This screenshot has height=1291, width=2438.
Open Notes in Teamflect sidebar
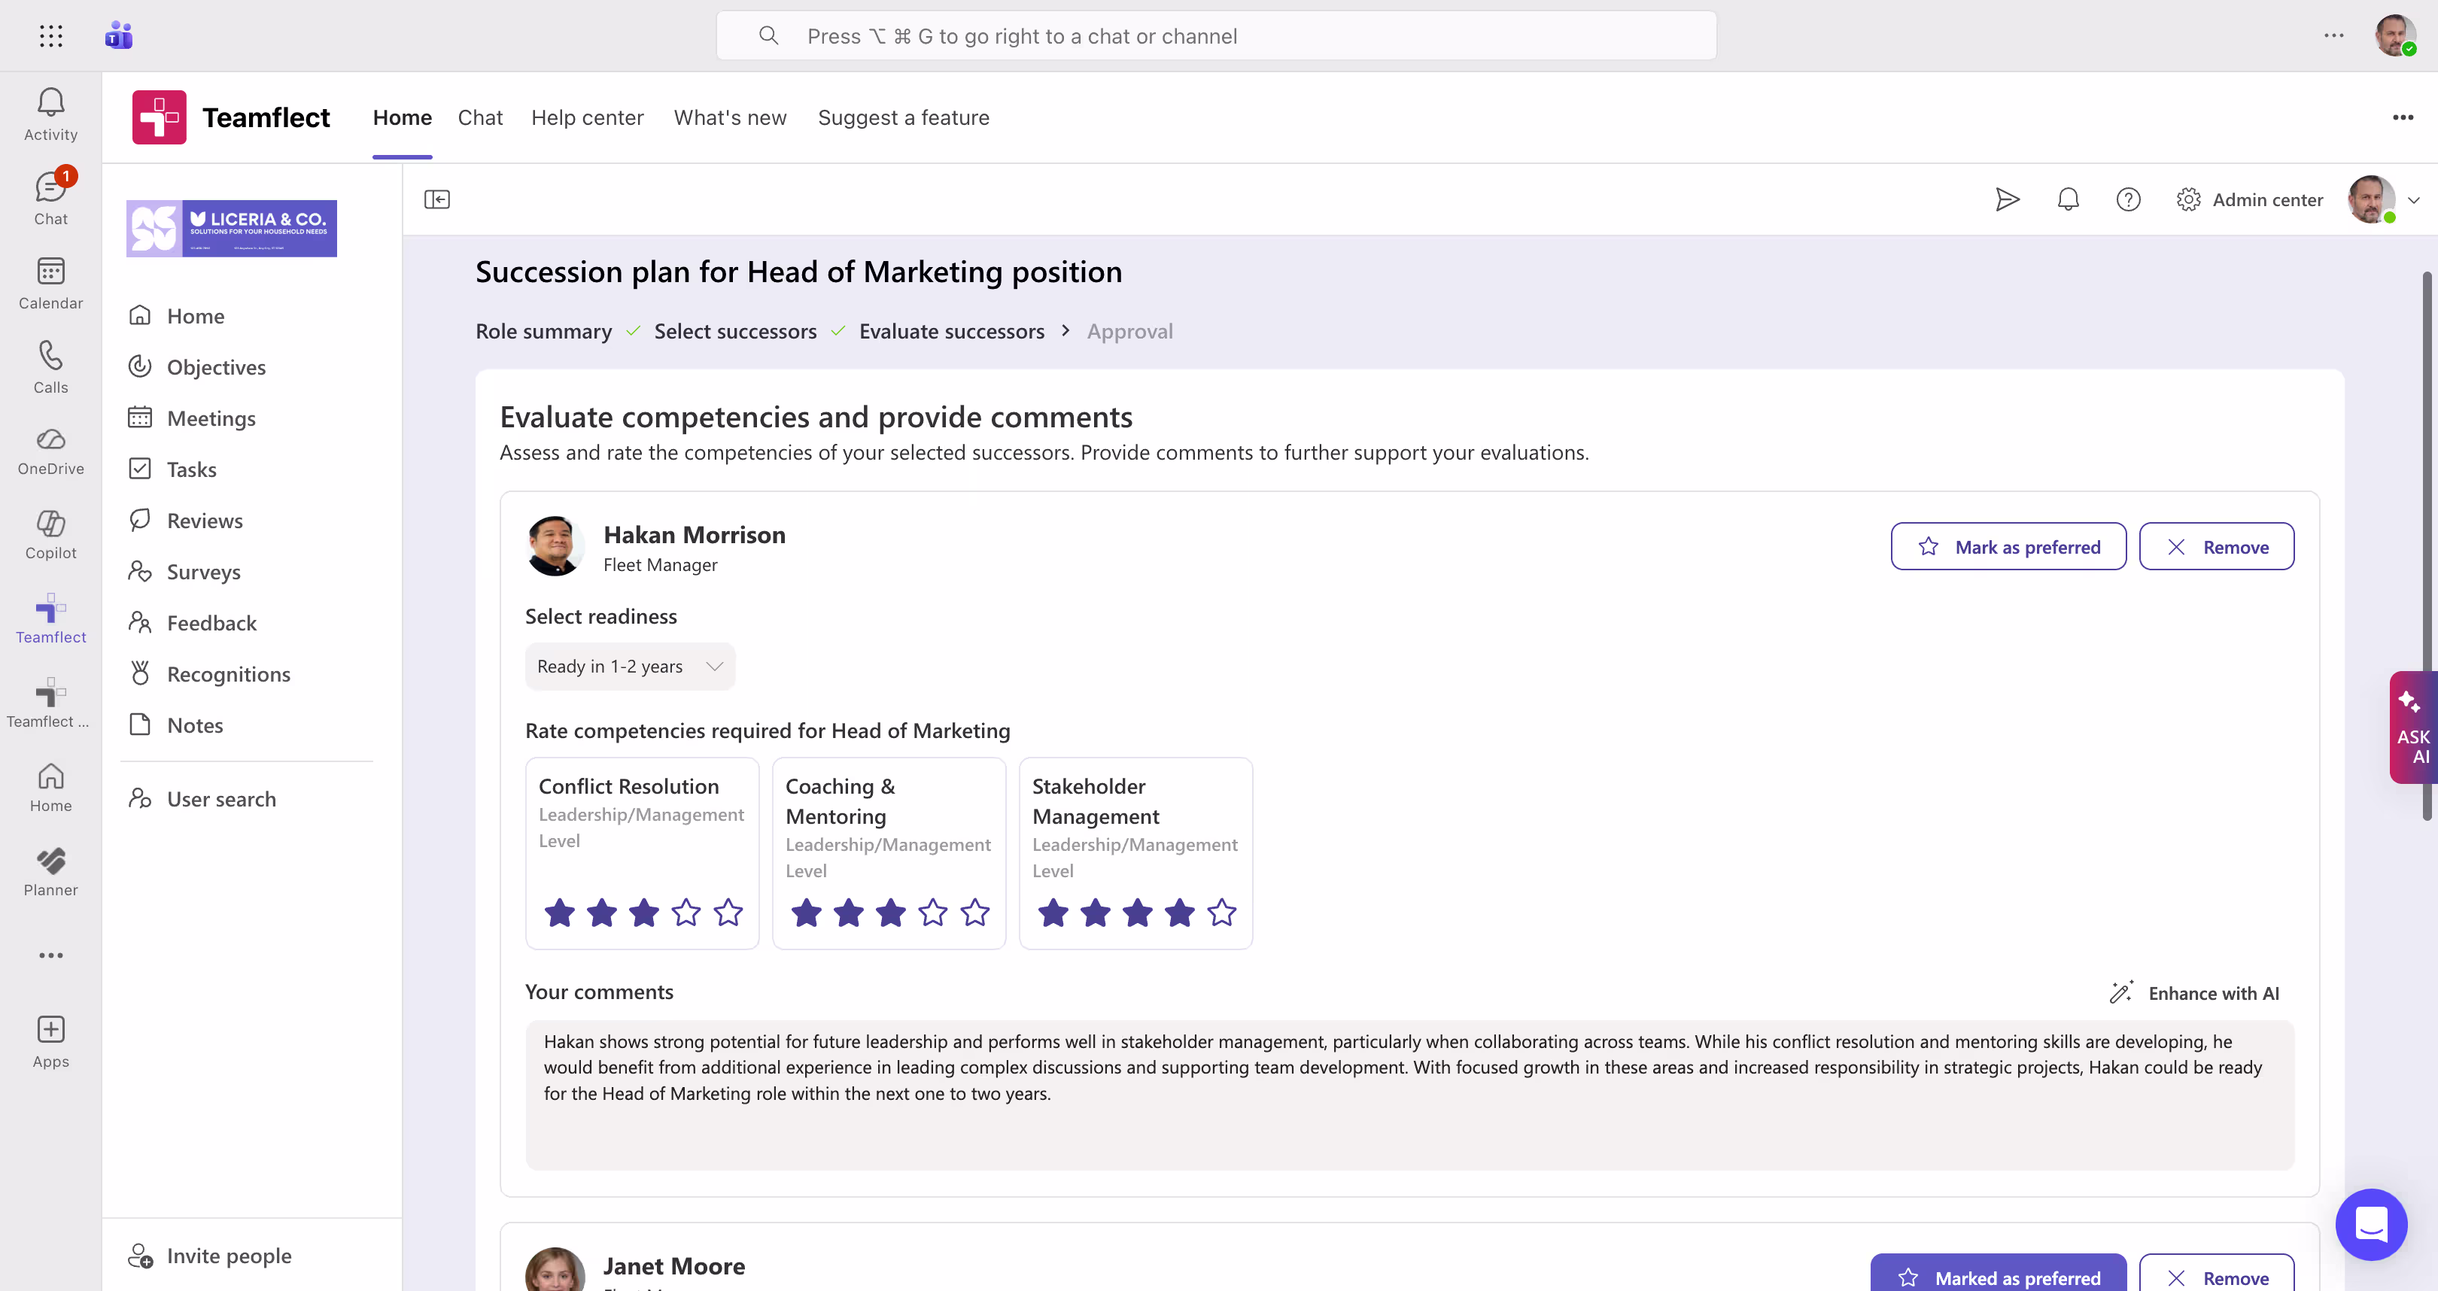point(175,725)
